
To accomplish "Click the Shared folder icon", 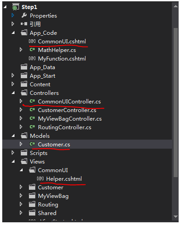I will click(x=32, y=213).
